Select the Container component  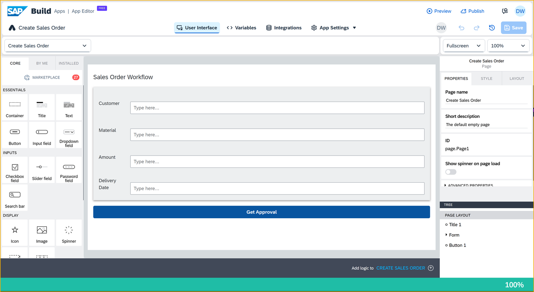coord(15,107)
